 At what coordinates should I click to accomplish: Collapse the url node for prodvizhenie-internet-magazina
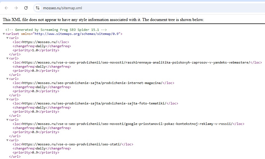point(7,79)
